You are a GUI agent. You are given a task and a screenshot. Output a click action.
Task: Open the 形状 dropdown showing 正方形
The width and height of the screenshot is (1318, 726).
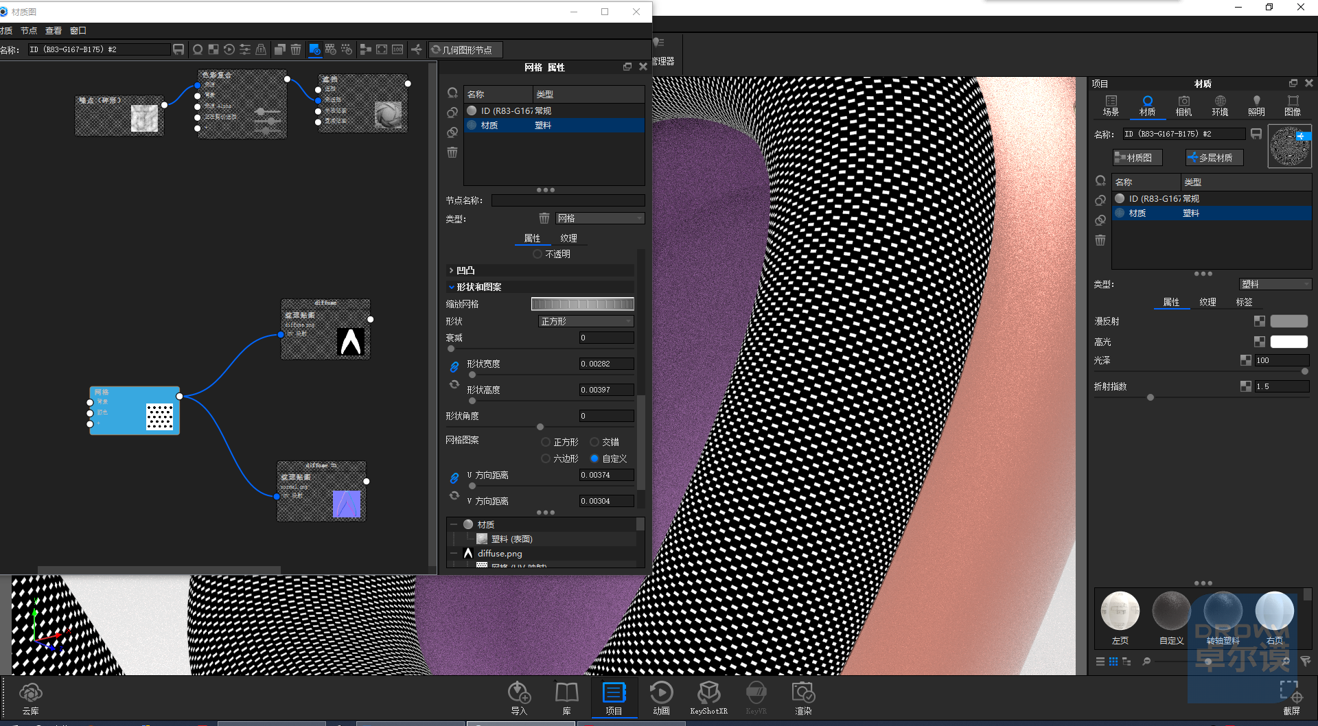[x=586, y=321]
